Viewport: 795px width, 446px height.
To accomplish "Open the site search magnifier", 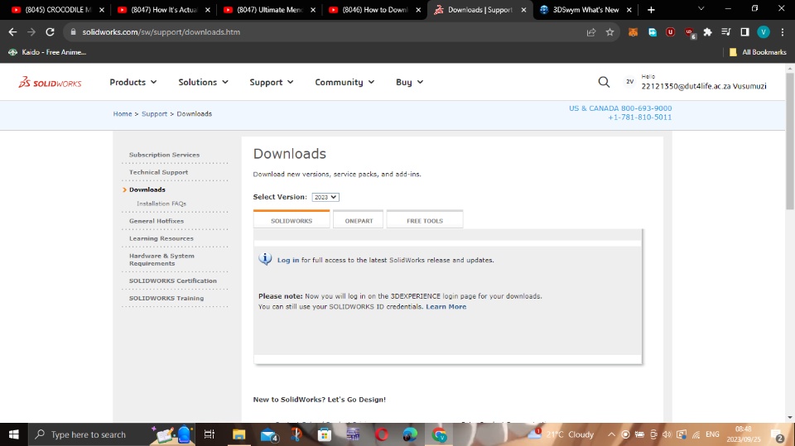I will point(604,82).
